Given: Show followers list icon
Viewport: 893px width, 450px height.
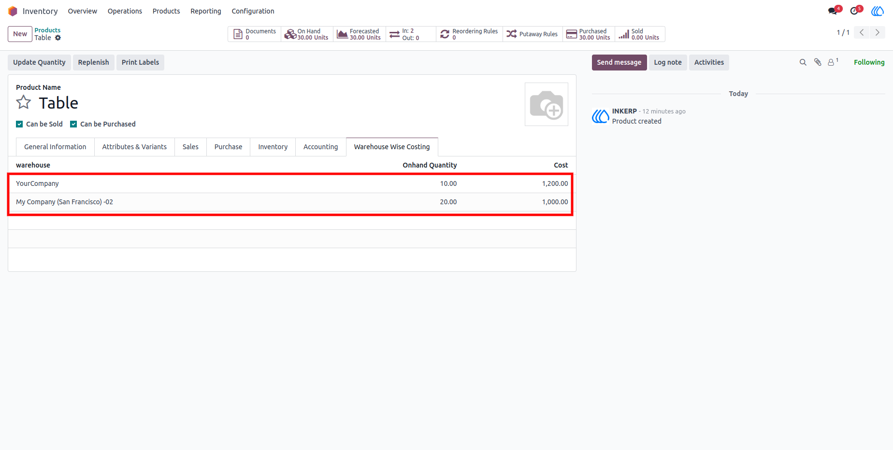Looking at the screenshot, I should coord(833,62).
